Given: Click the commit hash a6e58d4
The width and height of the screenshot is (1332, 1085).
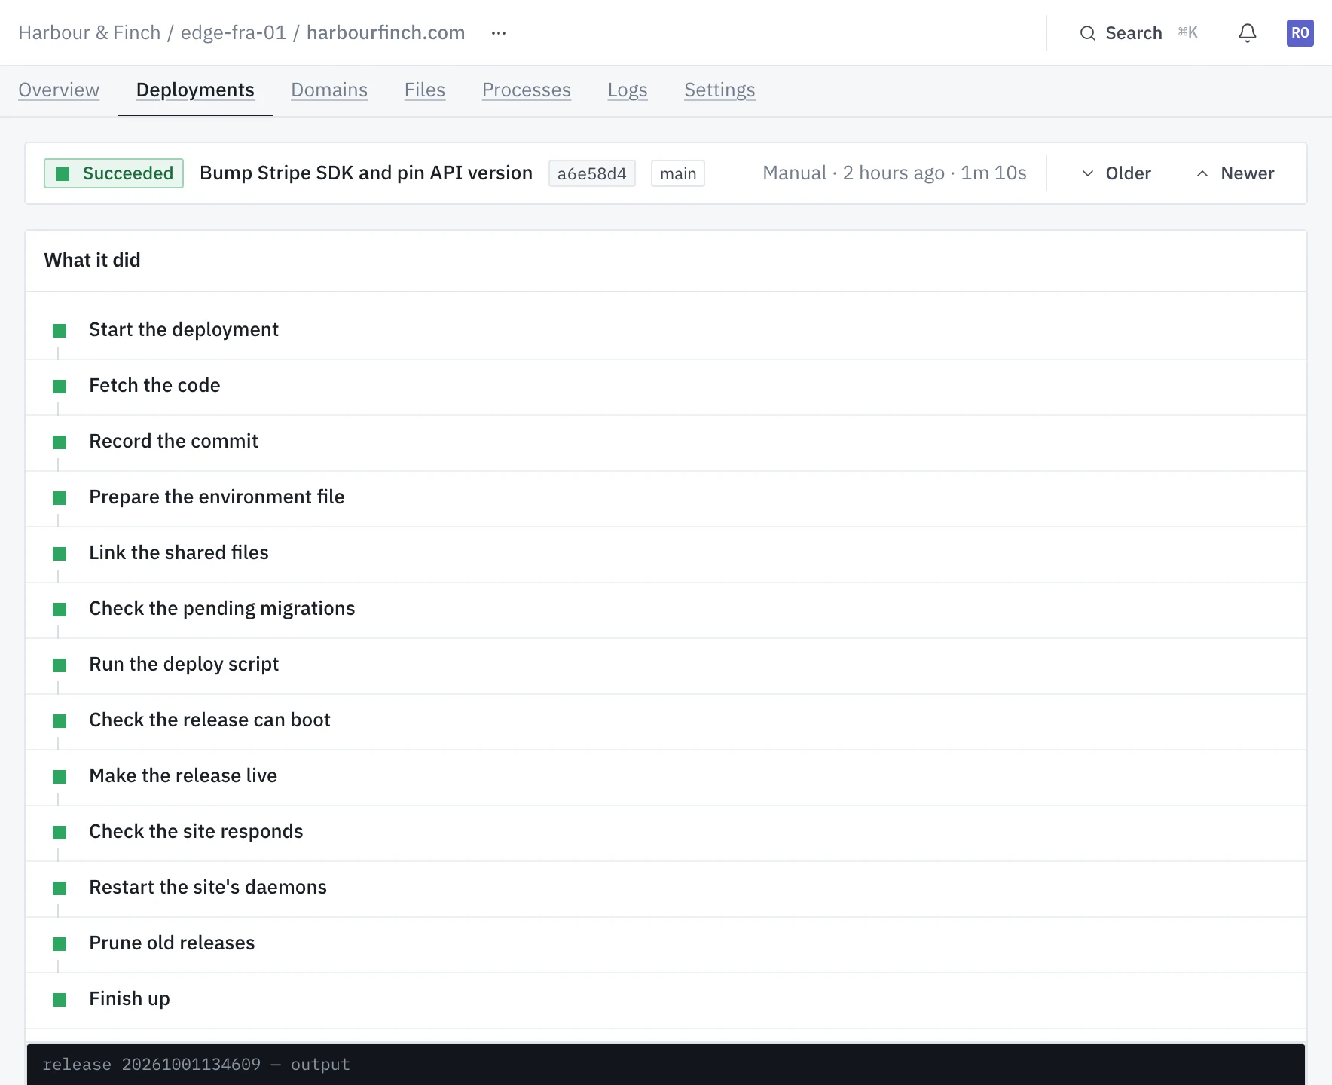Looking at the screenshot, I should (x=592, y=173).
